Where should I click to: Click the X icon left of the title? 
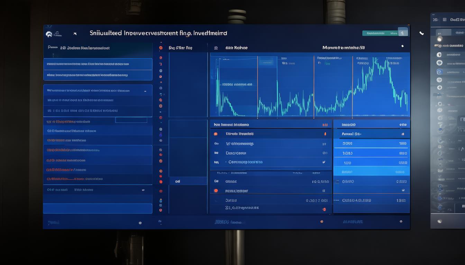click(x=75, y=34)
